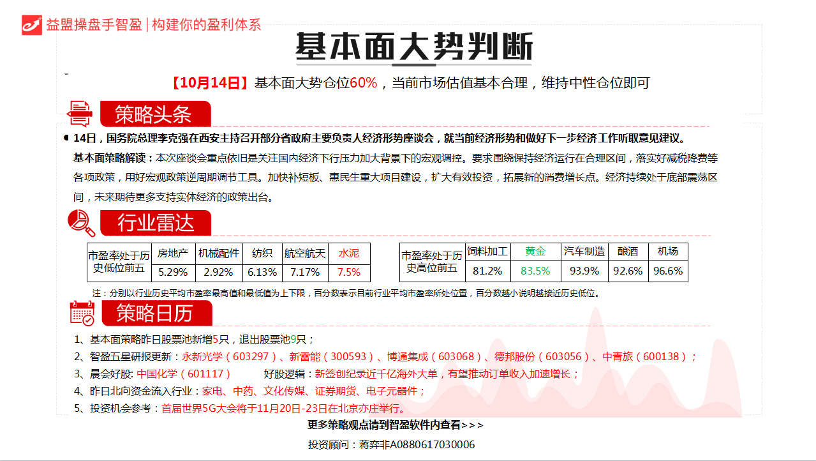This screenshot has width=816, height=461.
Task: Click the 96.6% value under 机场
Action: pyautogui.click(x=668, y=271)
